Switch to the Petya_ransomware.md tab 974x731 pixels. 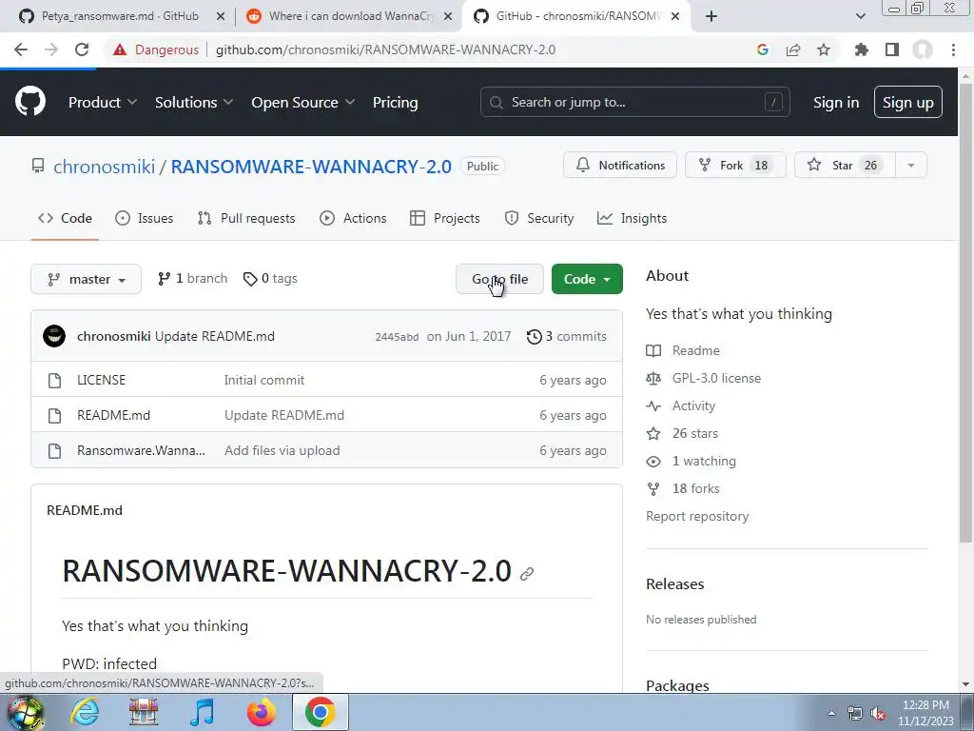click(120, 16)
